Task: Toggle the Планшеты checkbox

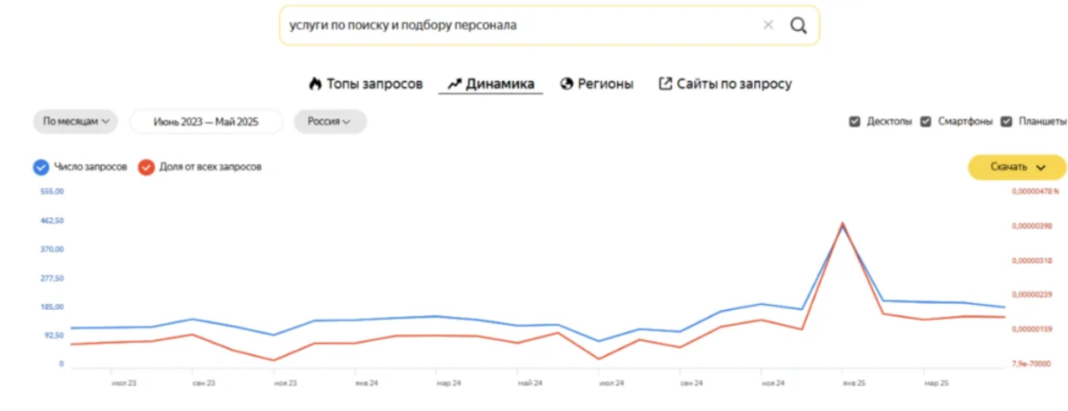Action: tap(1007, 121)
